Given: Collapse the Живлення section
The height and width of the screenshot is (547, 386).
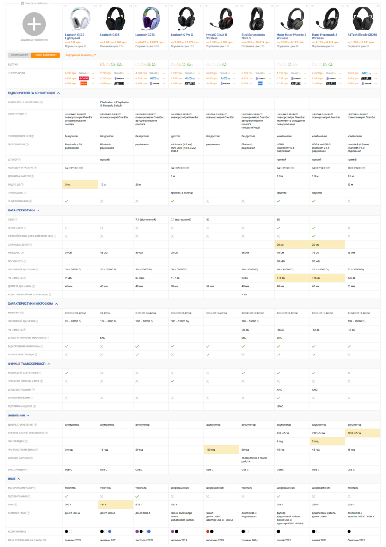Looking at the screenshot, I should [x=28, y=416].
